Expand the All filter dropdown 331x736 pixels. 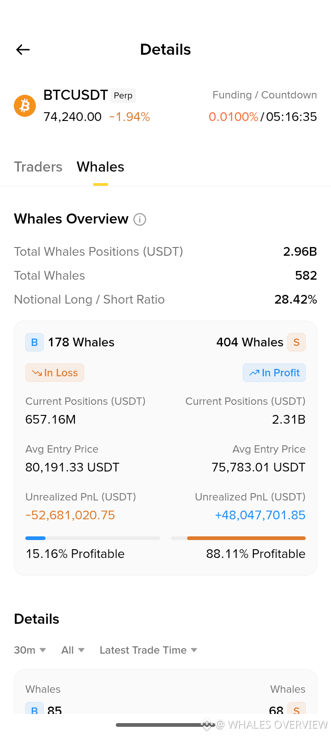click(73, 650)
